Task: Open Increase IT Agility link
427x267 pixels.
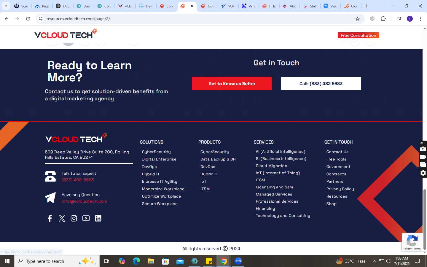Action: click(x=160, y=182)
